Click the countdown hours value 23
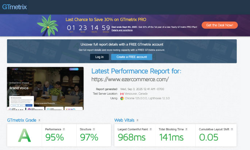 [x=83, y=28]
